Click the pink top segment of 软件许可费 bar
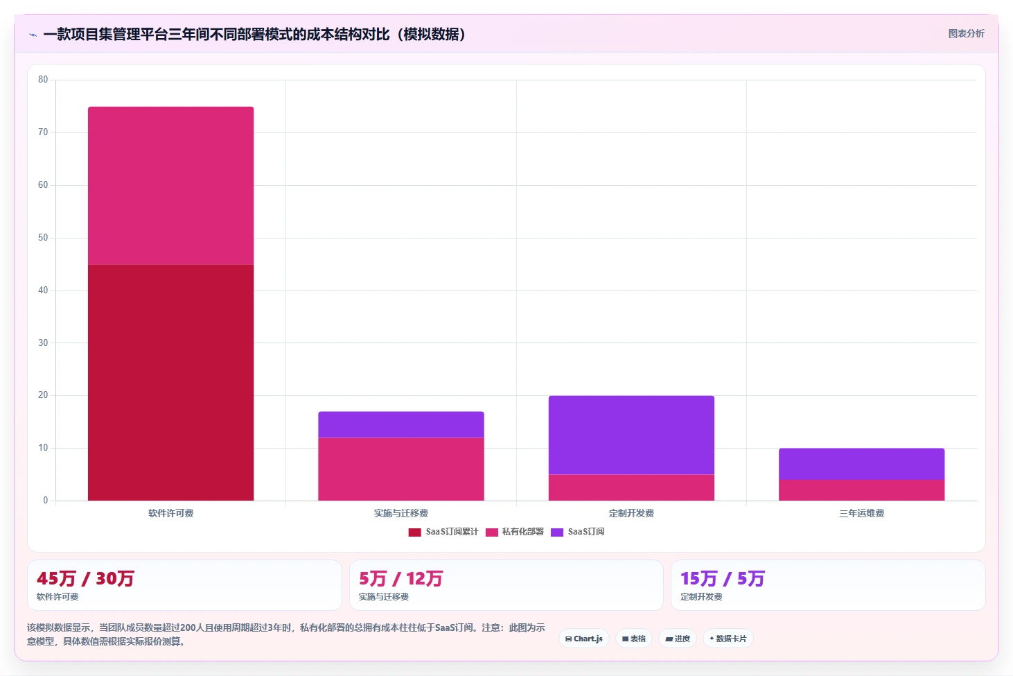Viewport: 1013px width, 676px height. (170, 186)
